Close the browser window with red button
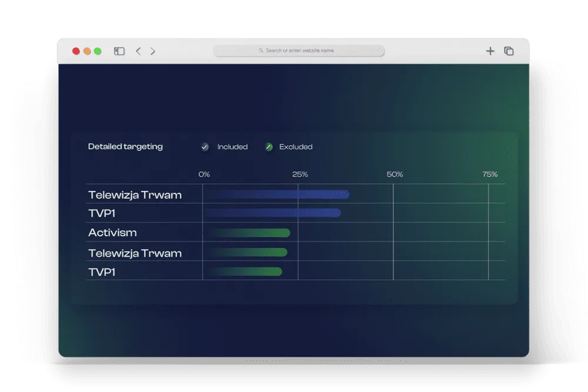This screenshot has width=588, height=392. [76, 51]
